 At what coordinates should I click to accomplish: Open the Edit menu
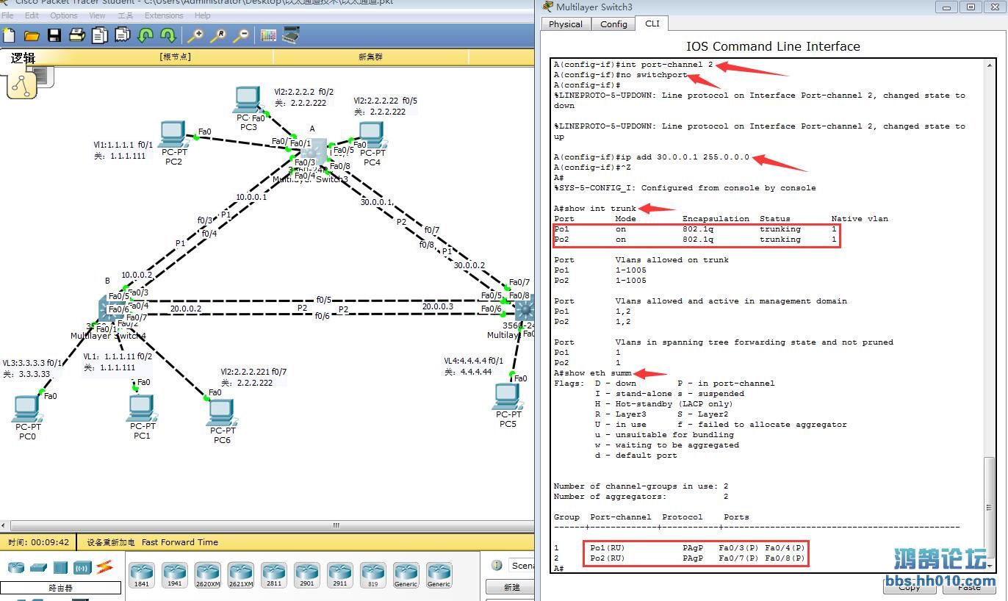[x=32, y=15]
